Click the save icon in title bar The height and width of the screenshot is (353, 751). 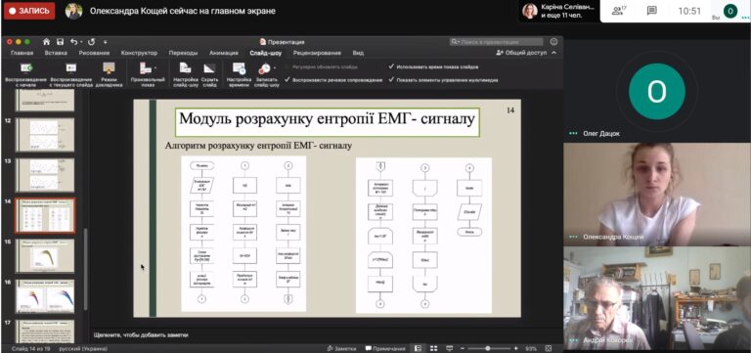(x=60, y=42)
